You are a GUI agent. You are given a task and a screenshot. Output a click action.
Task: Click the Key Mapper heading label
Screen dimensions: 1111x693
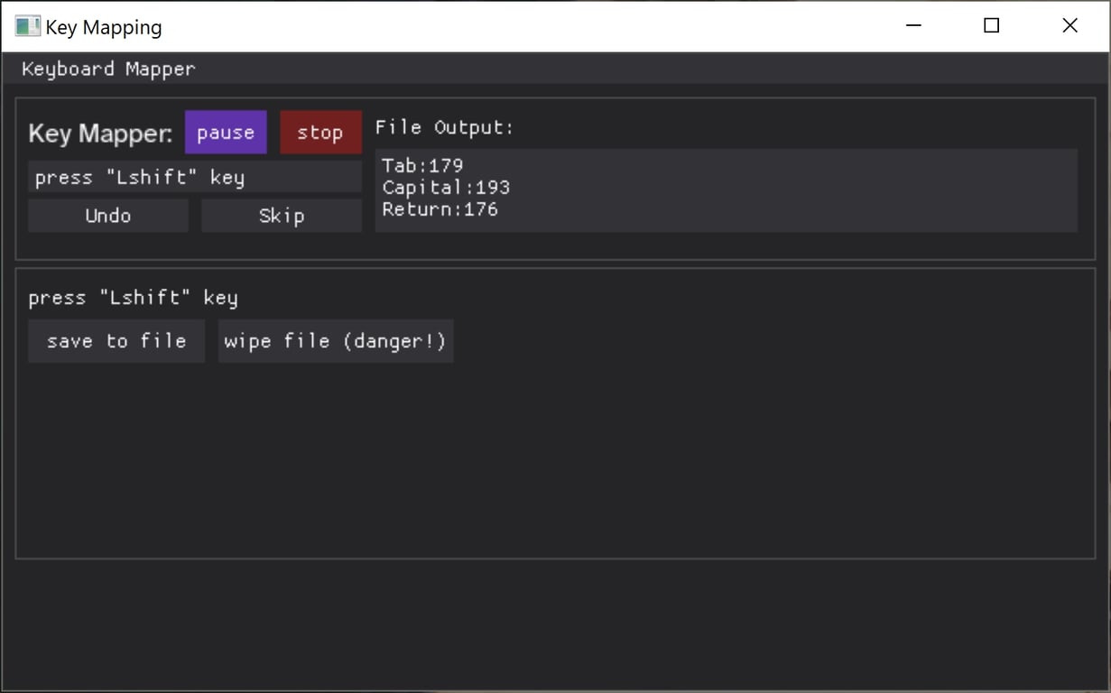point(99,133)
